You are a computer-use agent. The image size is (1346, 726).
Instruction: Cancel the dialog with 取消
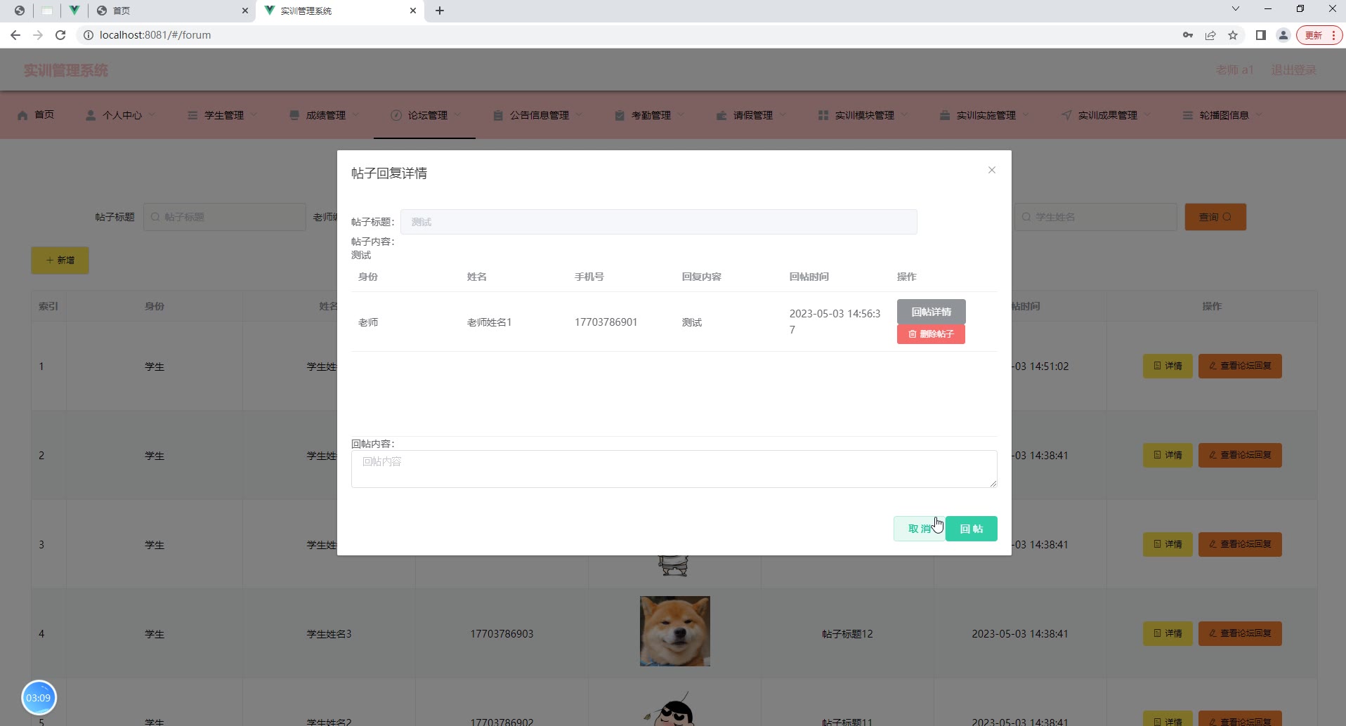click(x=919, y=529)
